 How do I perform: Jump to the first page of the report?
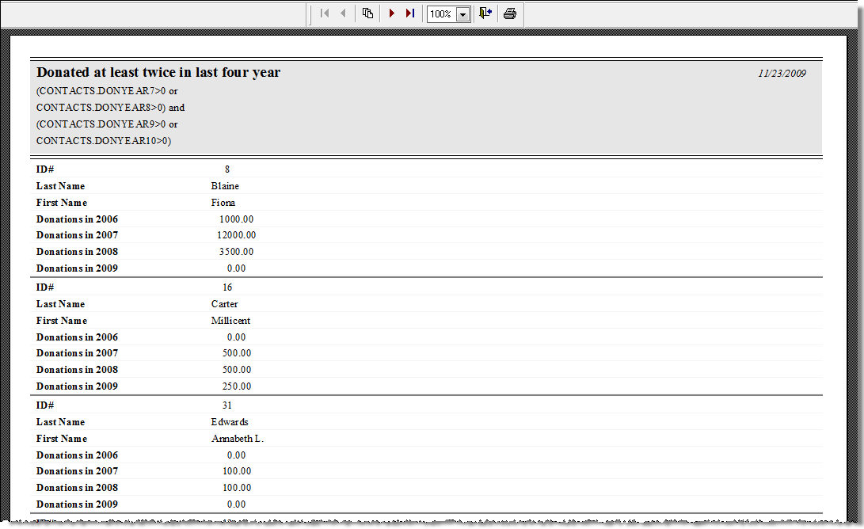(x=324, y=13)
